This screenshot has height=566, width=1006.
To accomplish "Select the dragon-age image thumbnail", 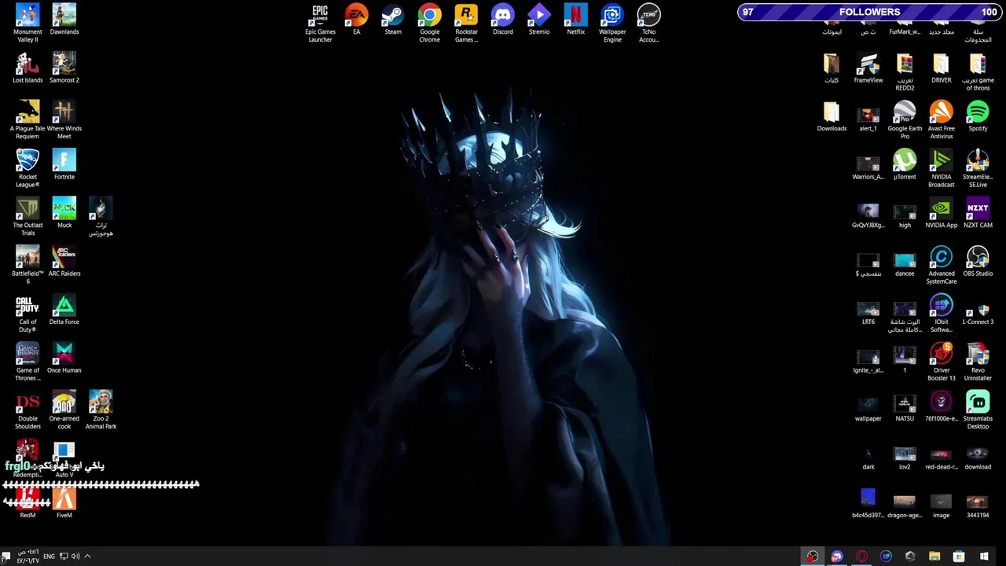I will click(x=905, y=503).
